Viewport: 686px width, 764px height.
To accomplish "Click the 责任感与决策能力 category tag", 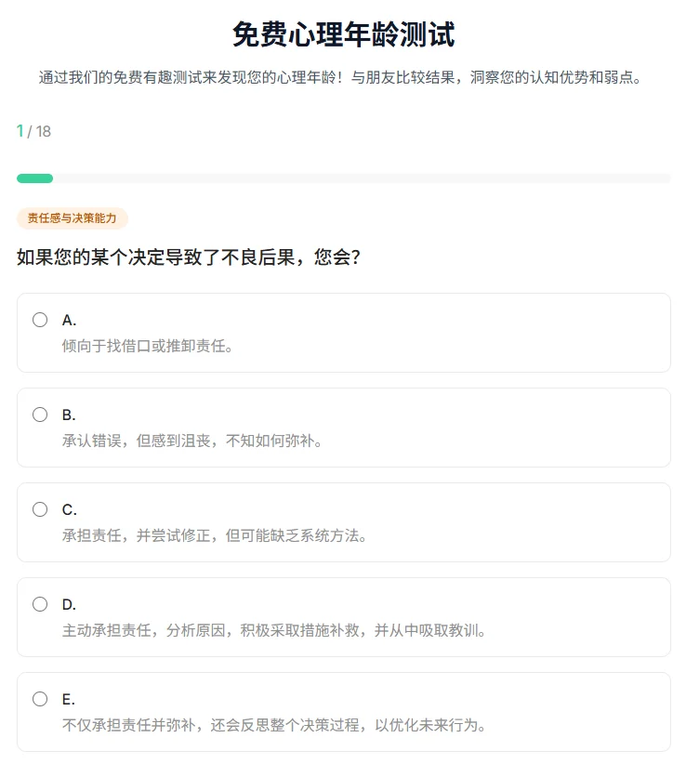I will pos(72,218).
